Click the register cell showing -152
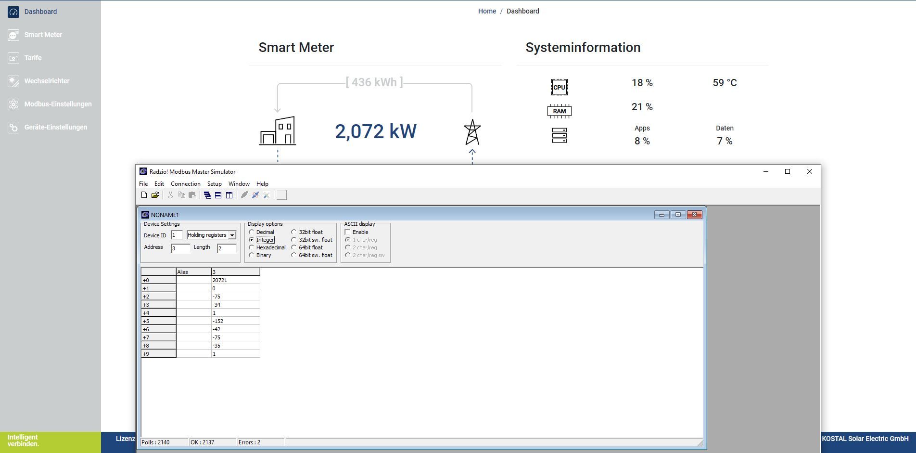Image resolution: width=916 pixels, height=453 pixels. click(x=235, y=321)
